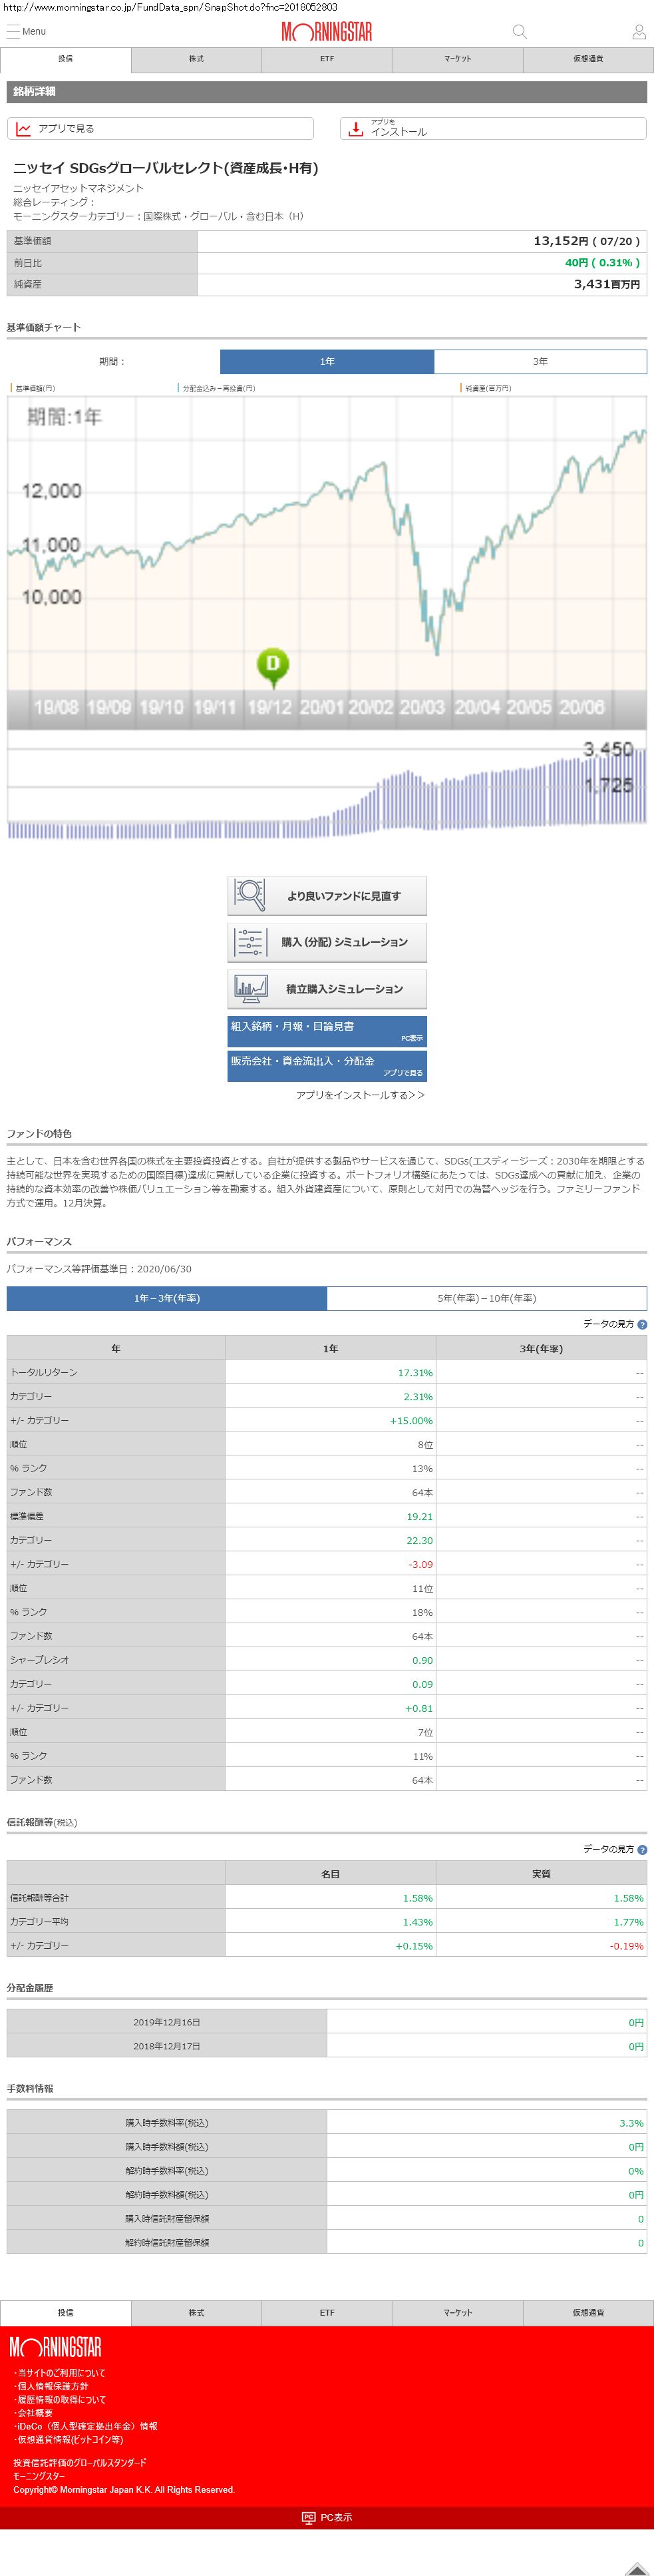Select 5年(年率)－10年(年率) performance view

pyautogui.click(x=486, y=1298)
